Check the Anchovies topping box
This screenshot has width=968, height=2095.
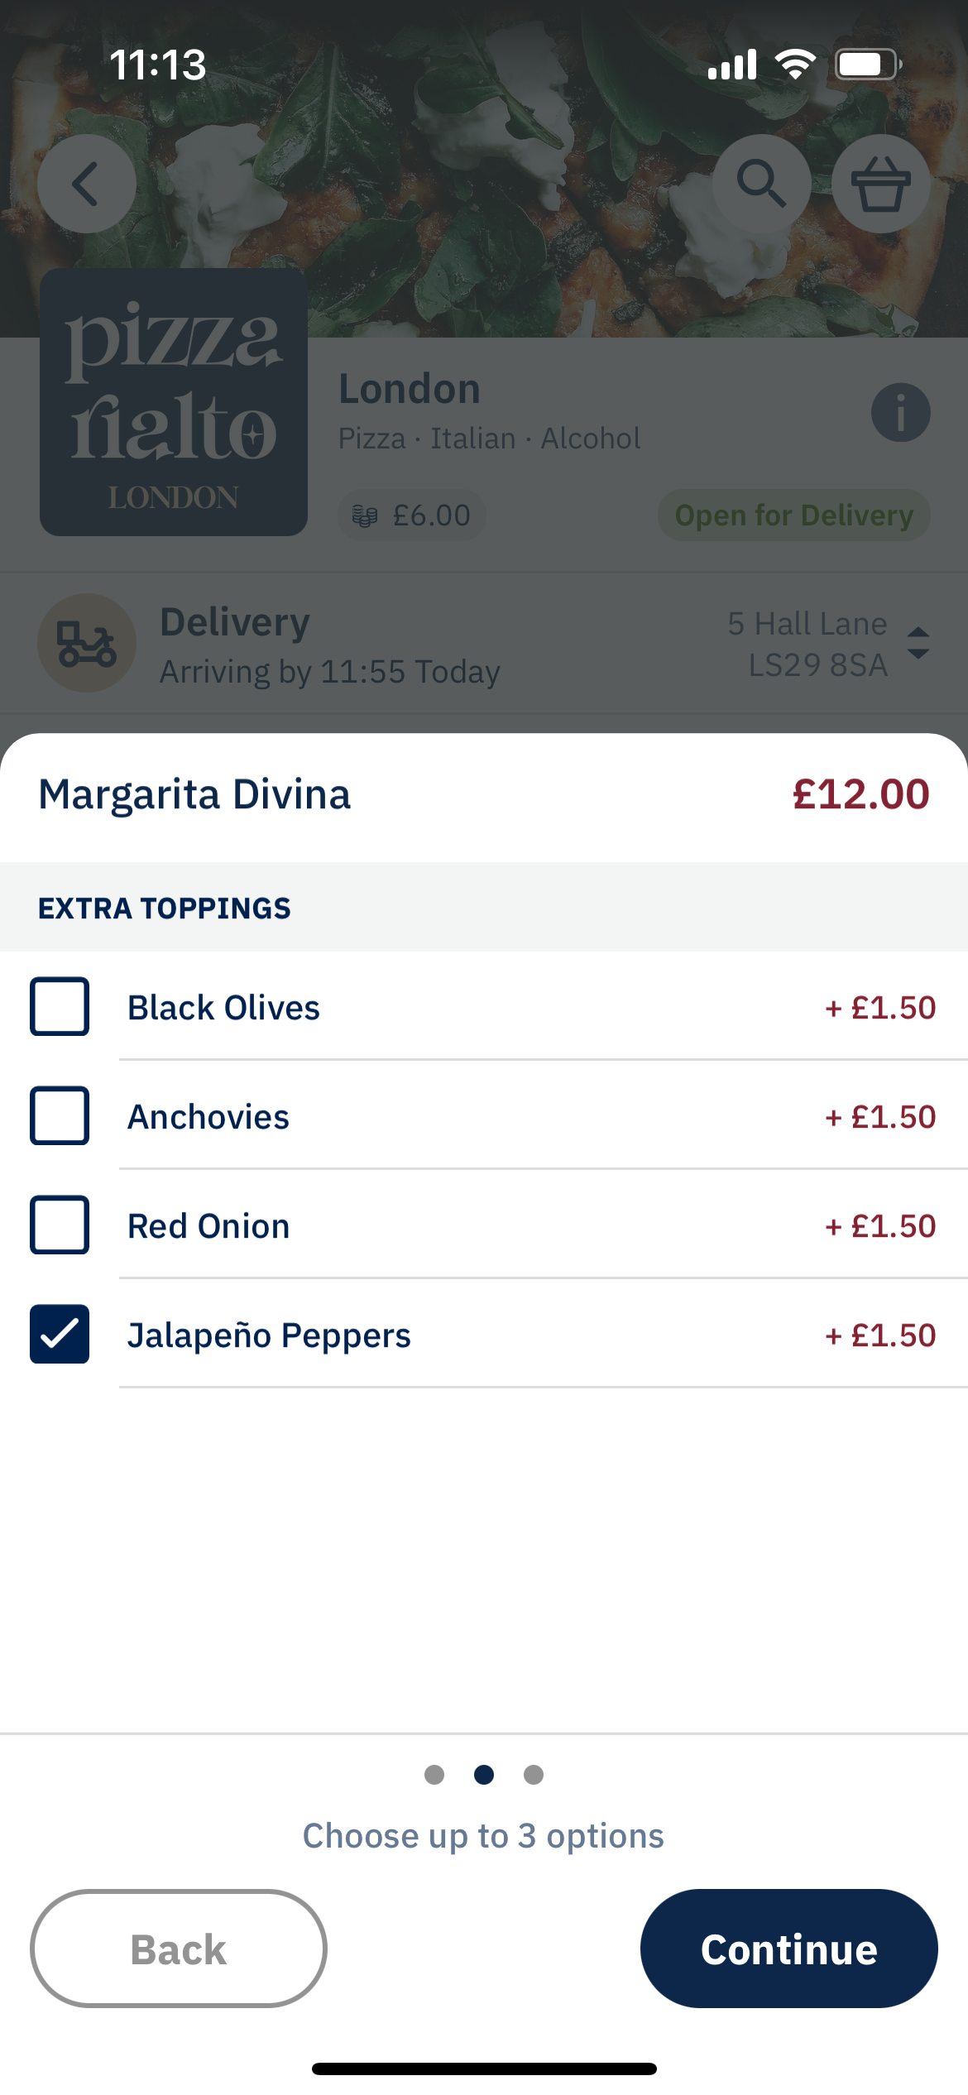pyautogui.click(x=60, y=1116)
